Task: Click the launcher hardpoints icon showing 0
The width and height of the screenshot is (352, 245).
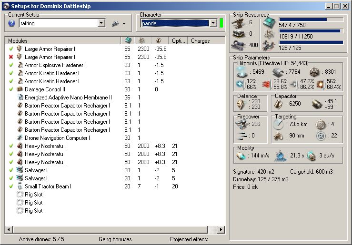Action: (x=239, y=34)
